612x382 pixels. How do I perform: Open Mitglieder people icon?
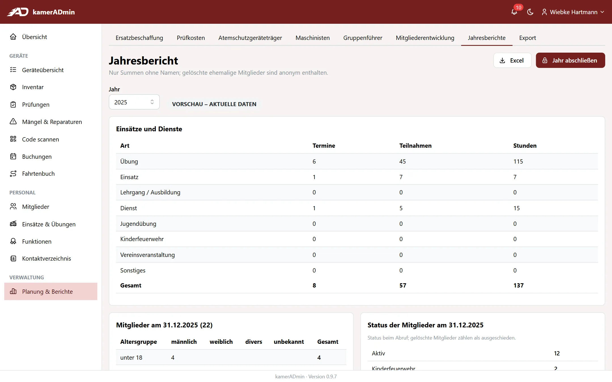click(13, 207)
